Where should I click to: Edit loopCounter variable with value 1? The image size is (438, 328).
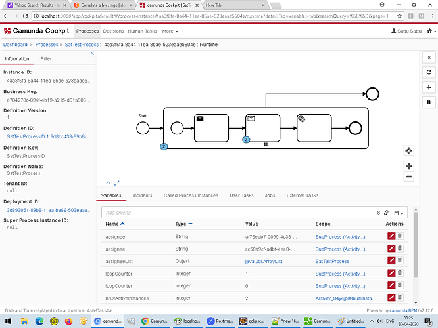tap(391, 273)
